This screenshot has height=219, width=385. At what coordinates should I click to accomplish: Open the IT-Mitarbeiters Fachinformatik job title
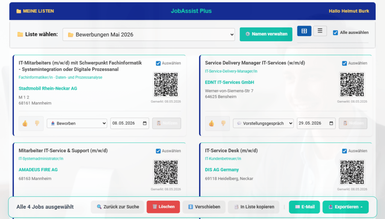(80, 66)
